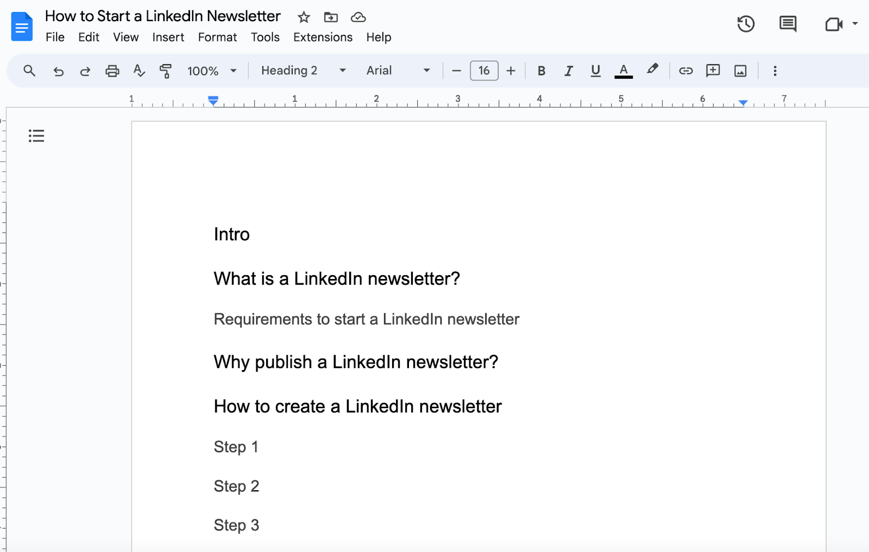
Task: Click the Intro heading
Action: pyautogui.click(x=231, y=234)
